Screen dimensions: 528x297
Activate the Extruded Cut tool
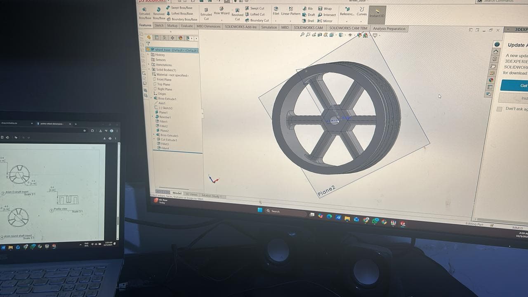click(x=206, y=14)
